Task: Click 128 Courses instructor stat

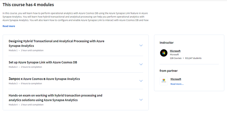Action: pyautogui.click(x=176, y=58)
